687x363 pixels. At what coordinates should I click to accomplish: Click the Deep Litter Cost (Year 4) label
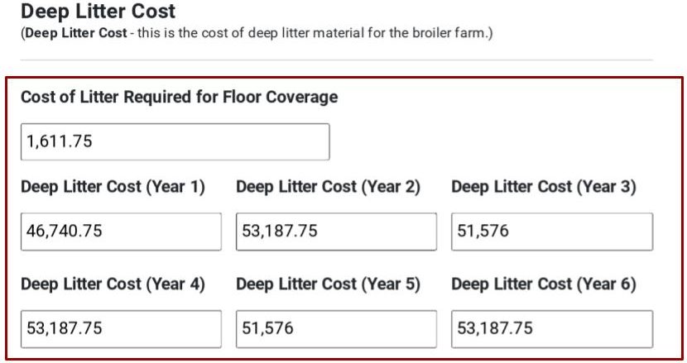113,284
